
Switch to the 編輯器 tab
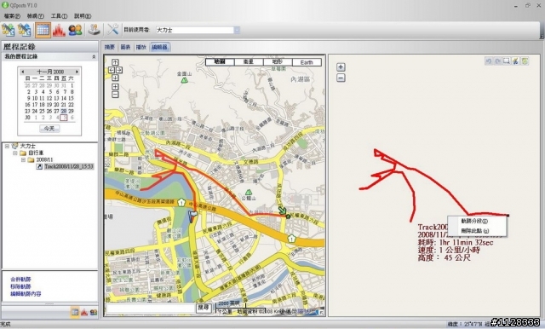[159, 47]
